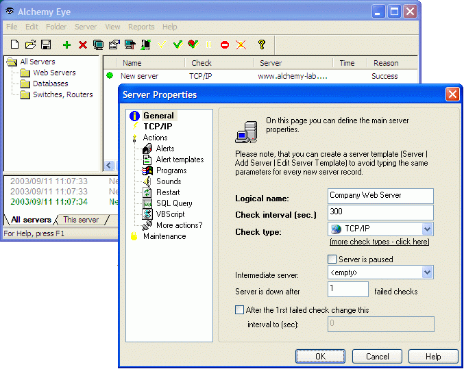This screenshot has width=464, height=369.
Task: Click the Logical name text field
Action: coord(380,196)
